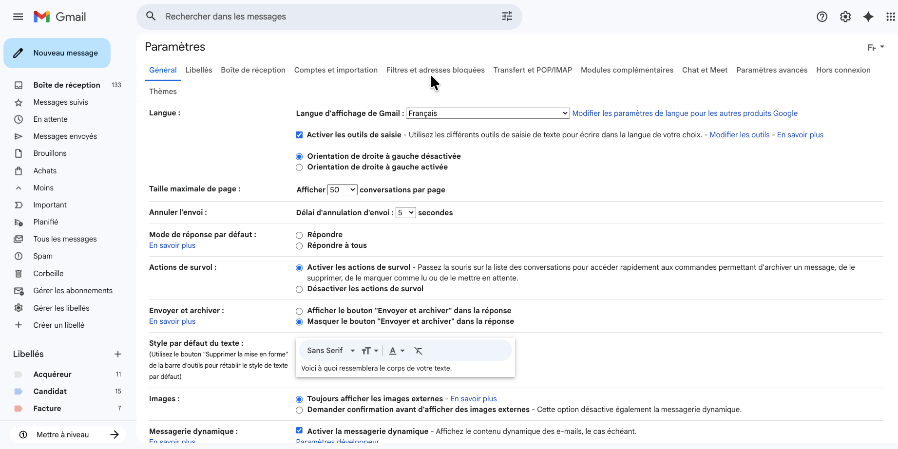Select Désactiver les actions de survol
898x449 pixels.
[x=299, y=289]
